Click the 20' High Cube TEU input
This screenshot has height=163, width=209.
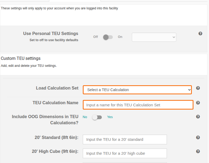(x=125, y=153)
